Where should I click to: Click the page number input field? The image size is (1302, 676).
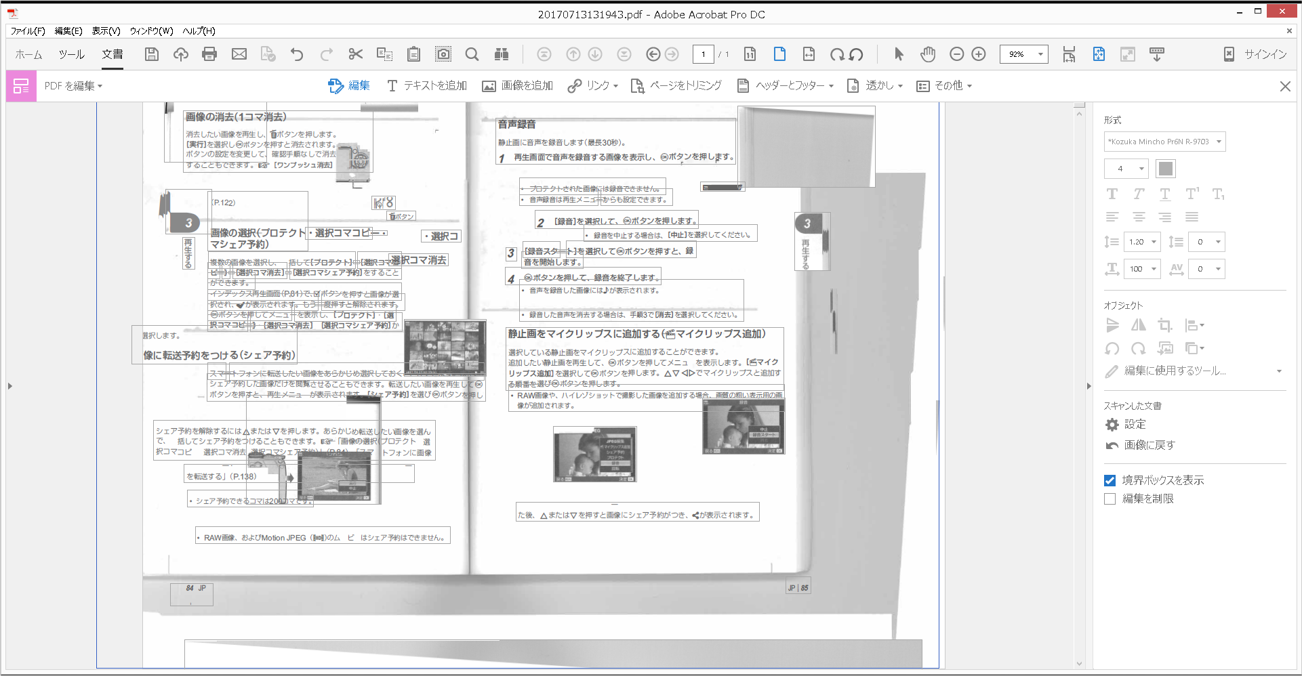[x=703, y=54]
